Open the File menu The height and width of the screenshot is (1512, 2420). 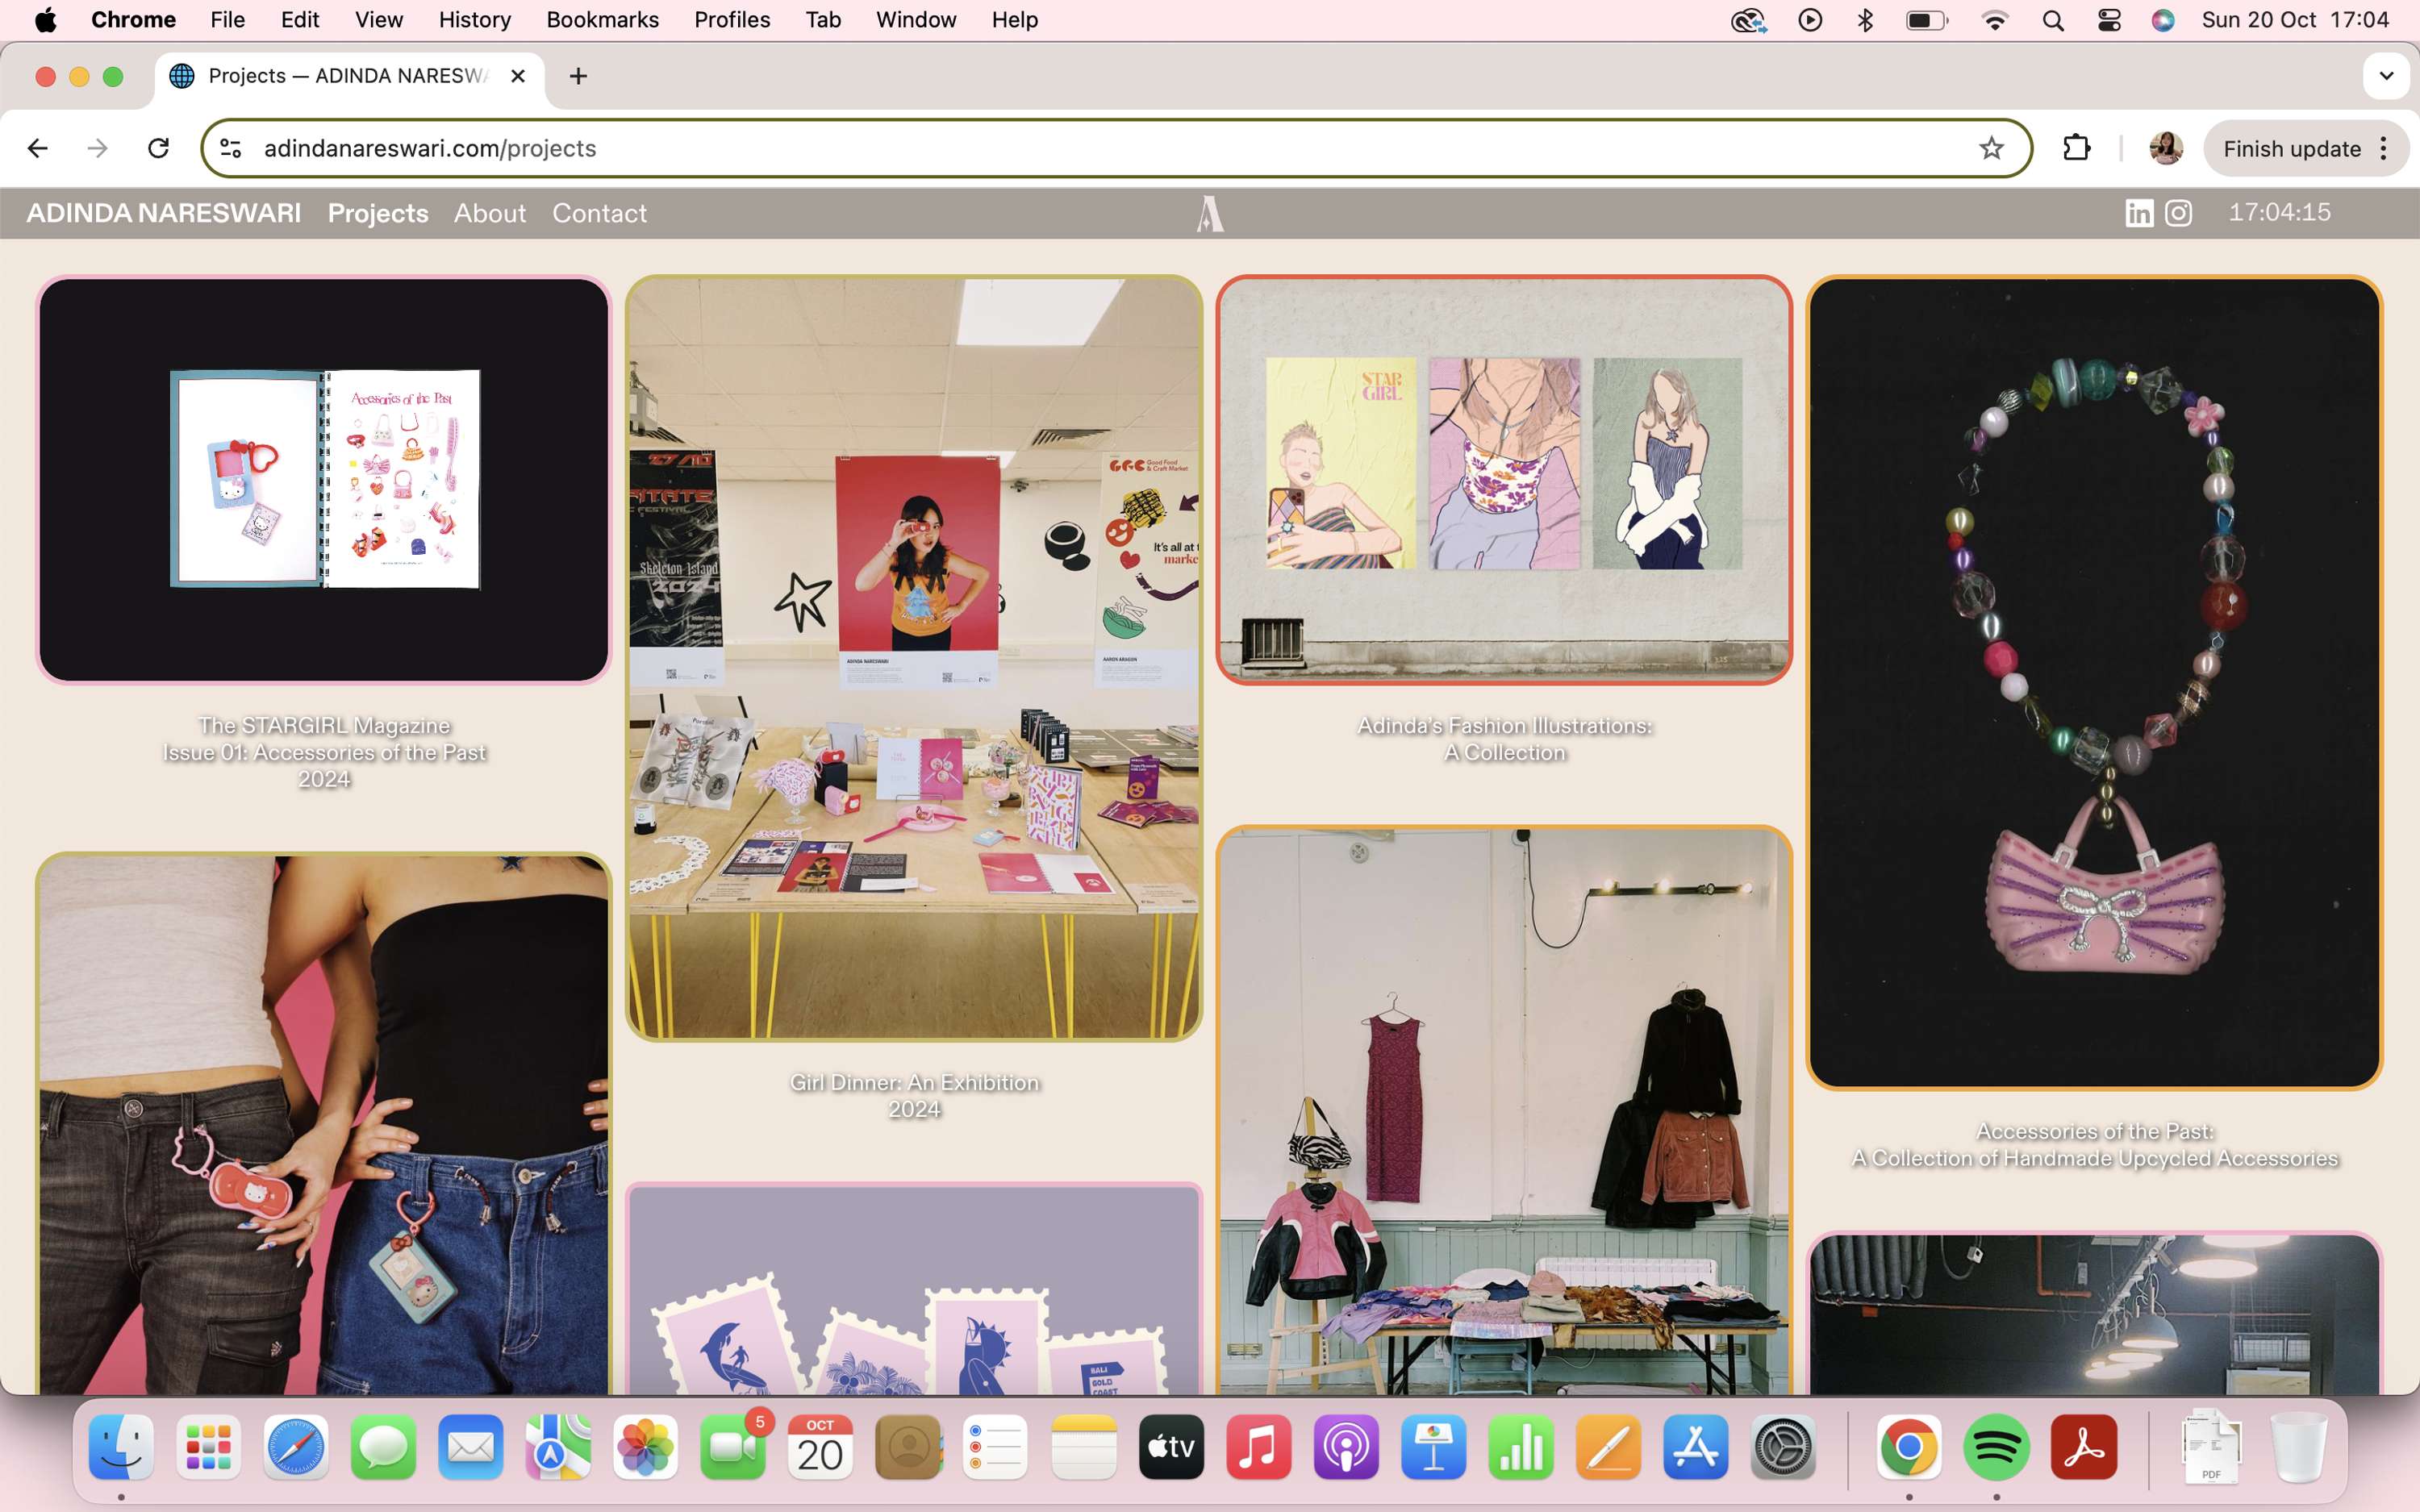227,20
